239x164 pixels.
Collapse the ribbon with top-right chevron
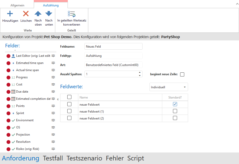(x=235, y=4)
